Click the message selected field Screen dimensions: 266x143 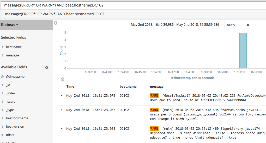pyautogui.click(x=13, y=55)
